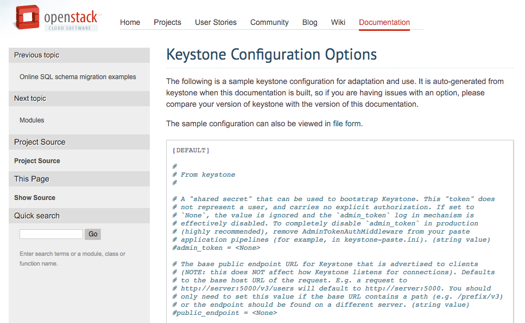Open Online SQL schema migration examples link

78,77
